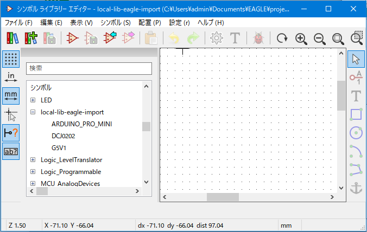Open 表示 (V) menu

pyautogui.click(x=81, y=23)
